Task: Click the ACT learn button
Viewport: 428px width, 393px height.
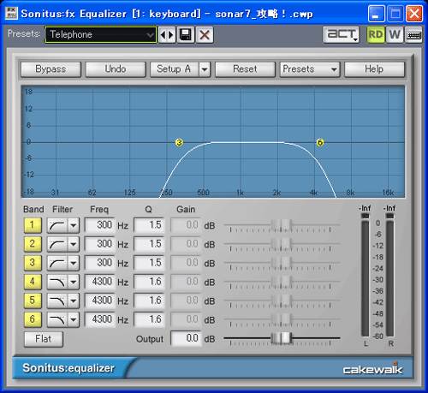Action: click(341, 35)
